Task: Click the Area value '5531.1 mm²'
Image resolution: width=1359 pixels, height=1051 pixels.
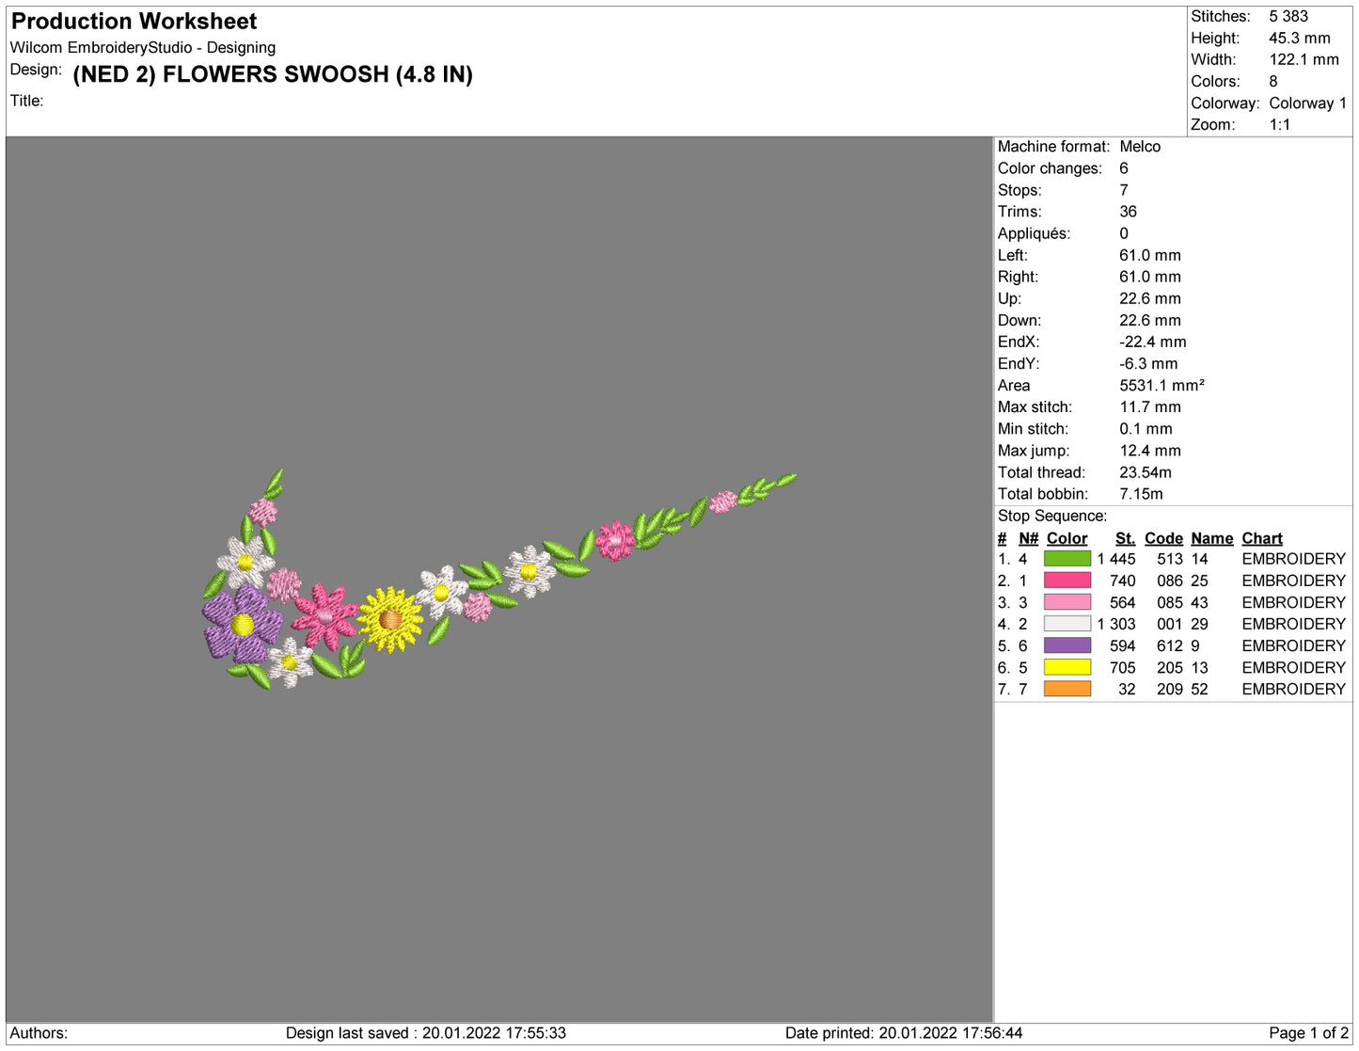Action: pos(1161,386)
